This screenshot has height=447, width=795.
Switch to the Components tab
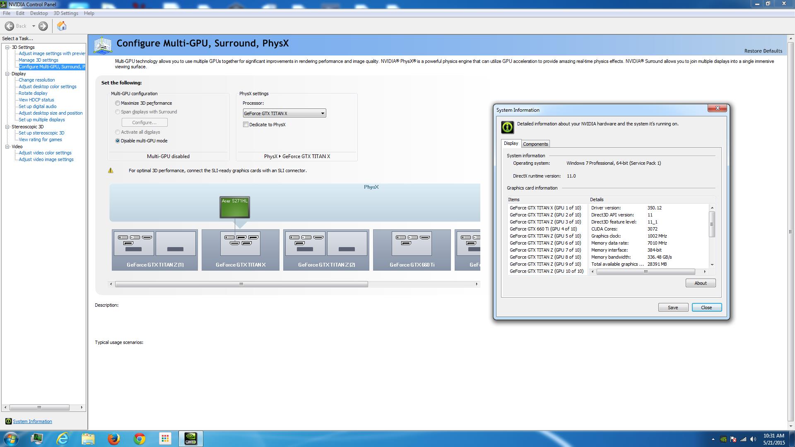coord(535,144)
